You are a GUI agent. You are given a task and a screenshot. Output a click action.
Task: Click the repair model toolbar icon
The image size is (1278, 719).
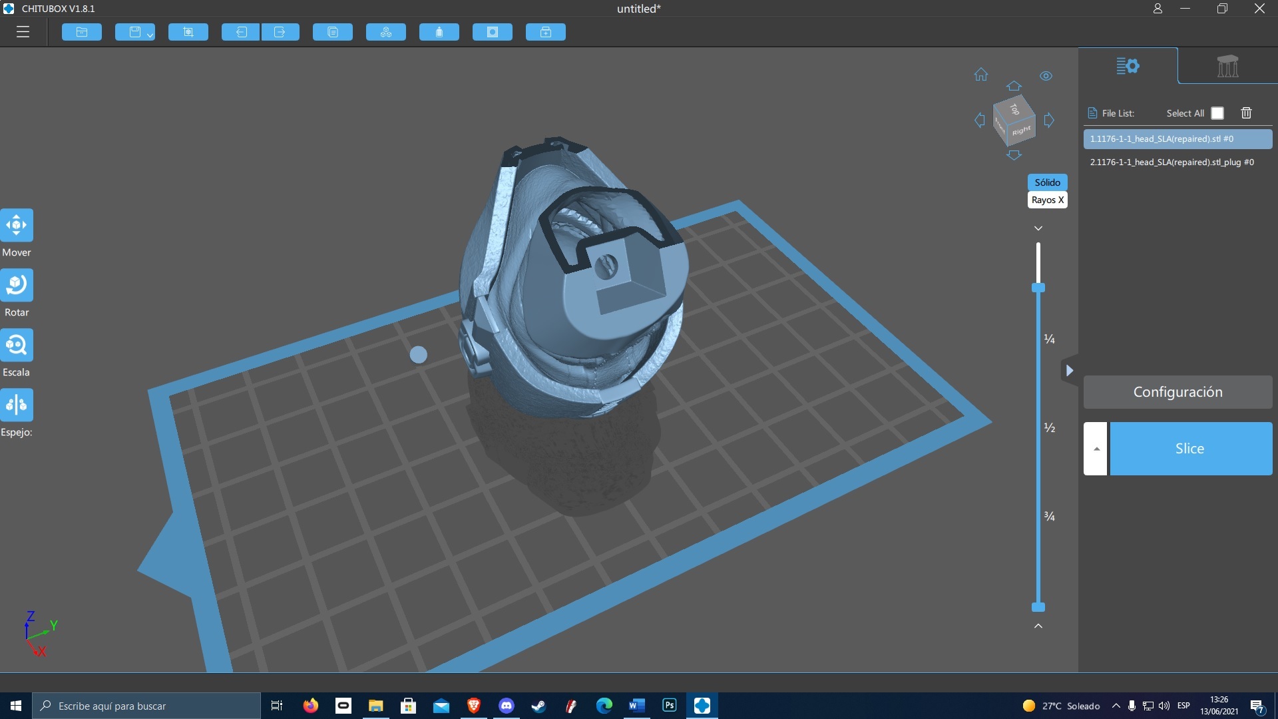(546, 32)
